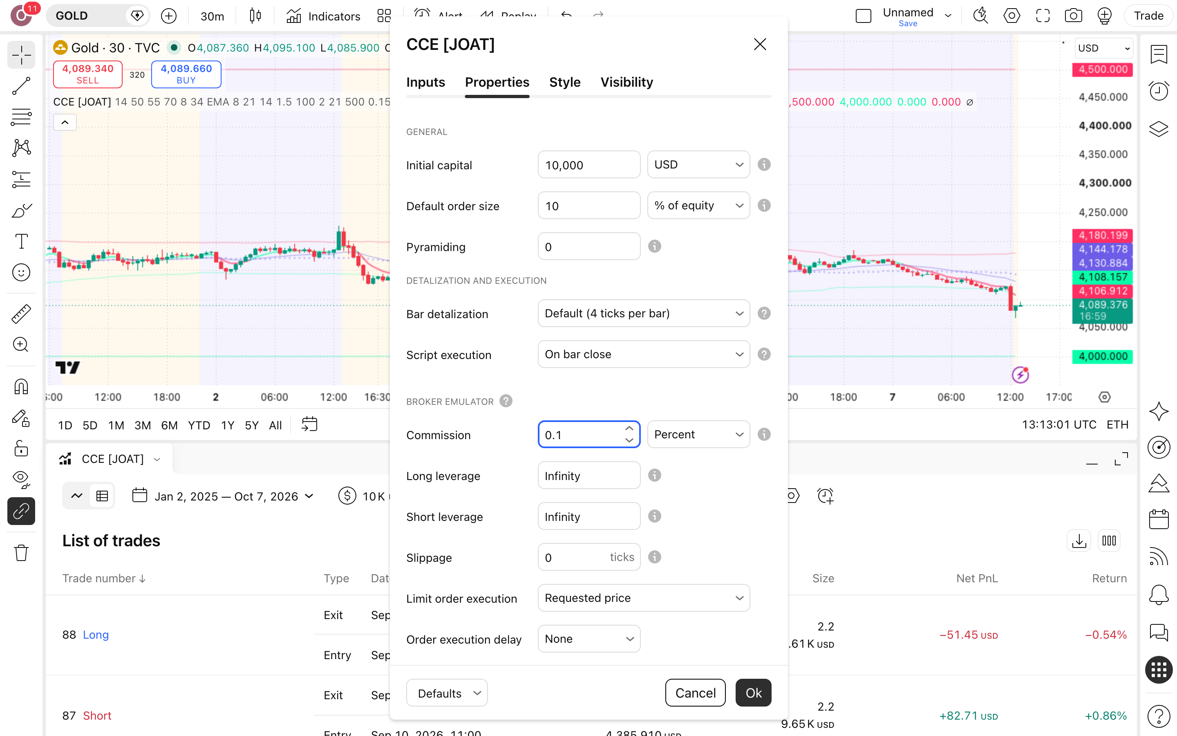Viewport: 1177px width, 736px height.
Task: Toggle magnet mode
Action: point(21,386)
